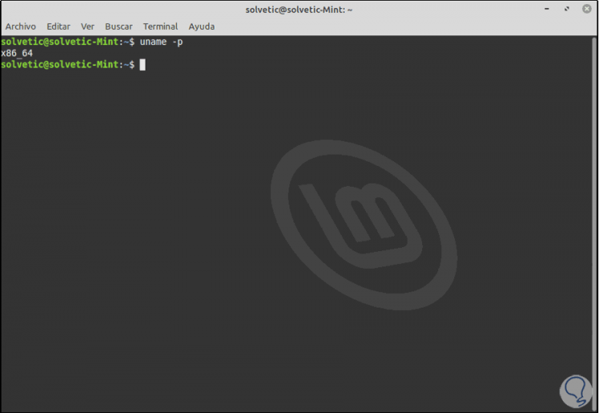Open the Archivo menu

21,27
